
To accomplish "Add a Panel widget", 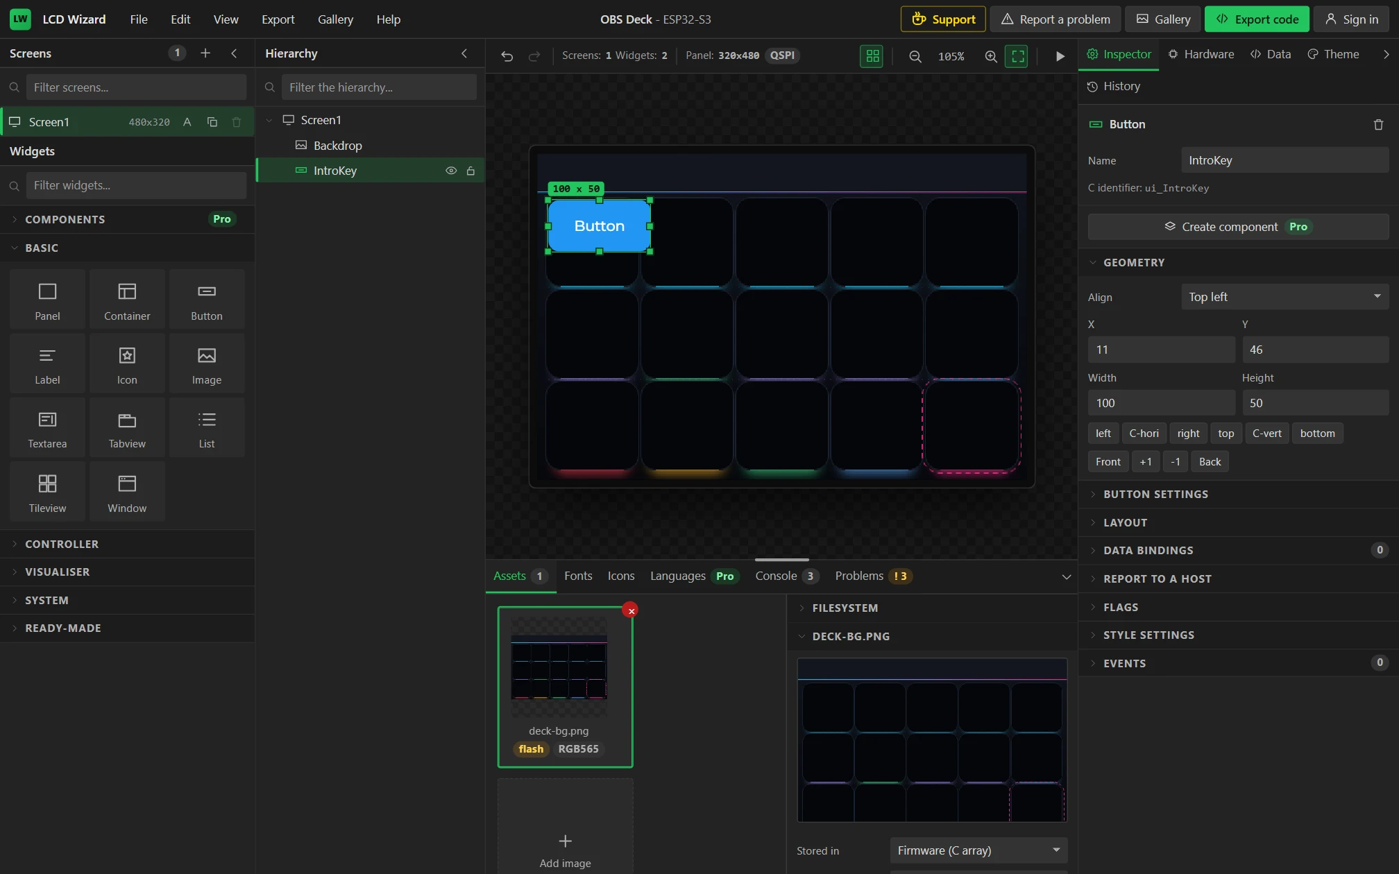I will click(47, 300).
